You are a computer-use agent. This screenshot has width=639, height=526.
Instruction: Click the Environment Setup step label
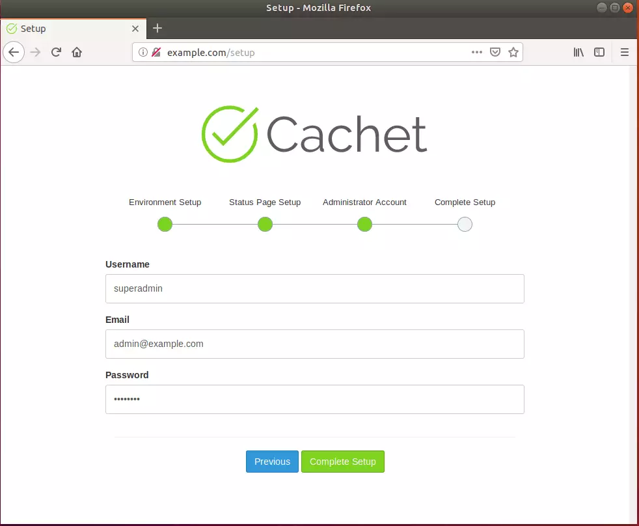[x=165, y=202]
